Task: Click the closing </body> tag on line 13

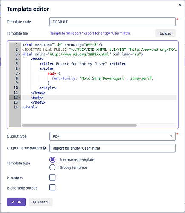Action: click(x=38, y=102)
